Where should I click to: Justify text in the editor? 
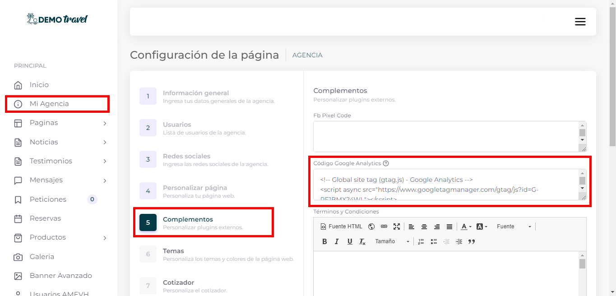pyautogui.click(x=449, y=227)
